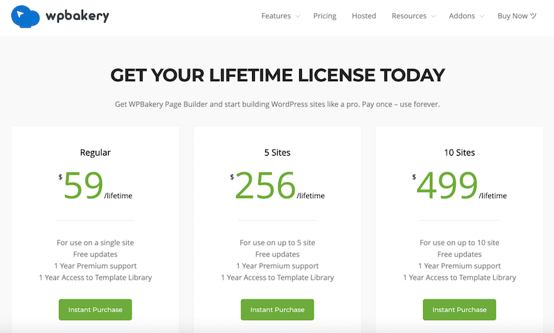Expand the chevron next to Features
Screen dimensions: 554x333
pyautogui.click(x=298, y=17)
